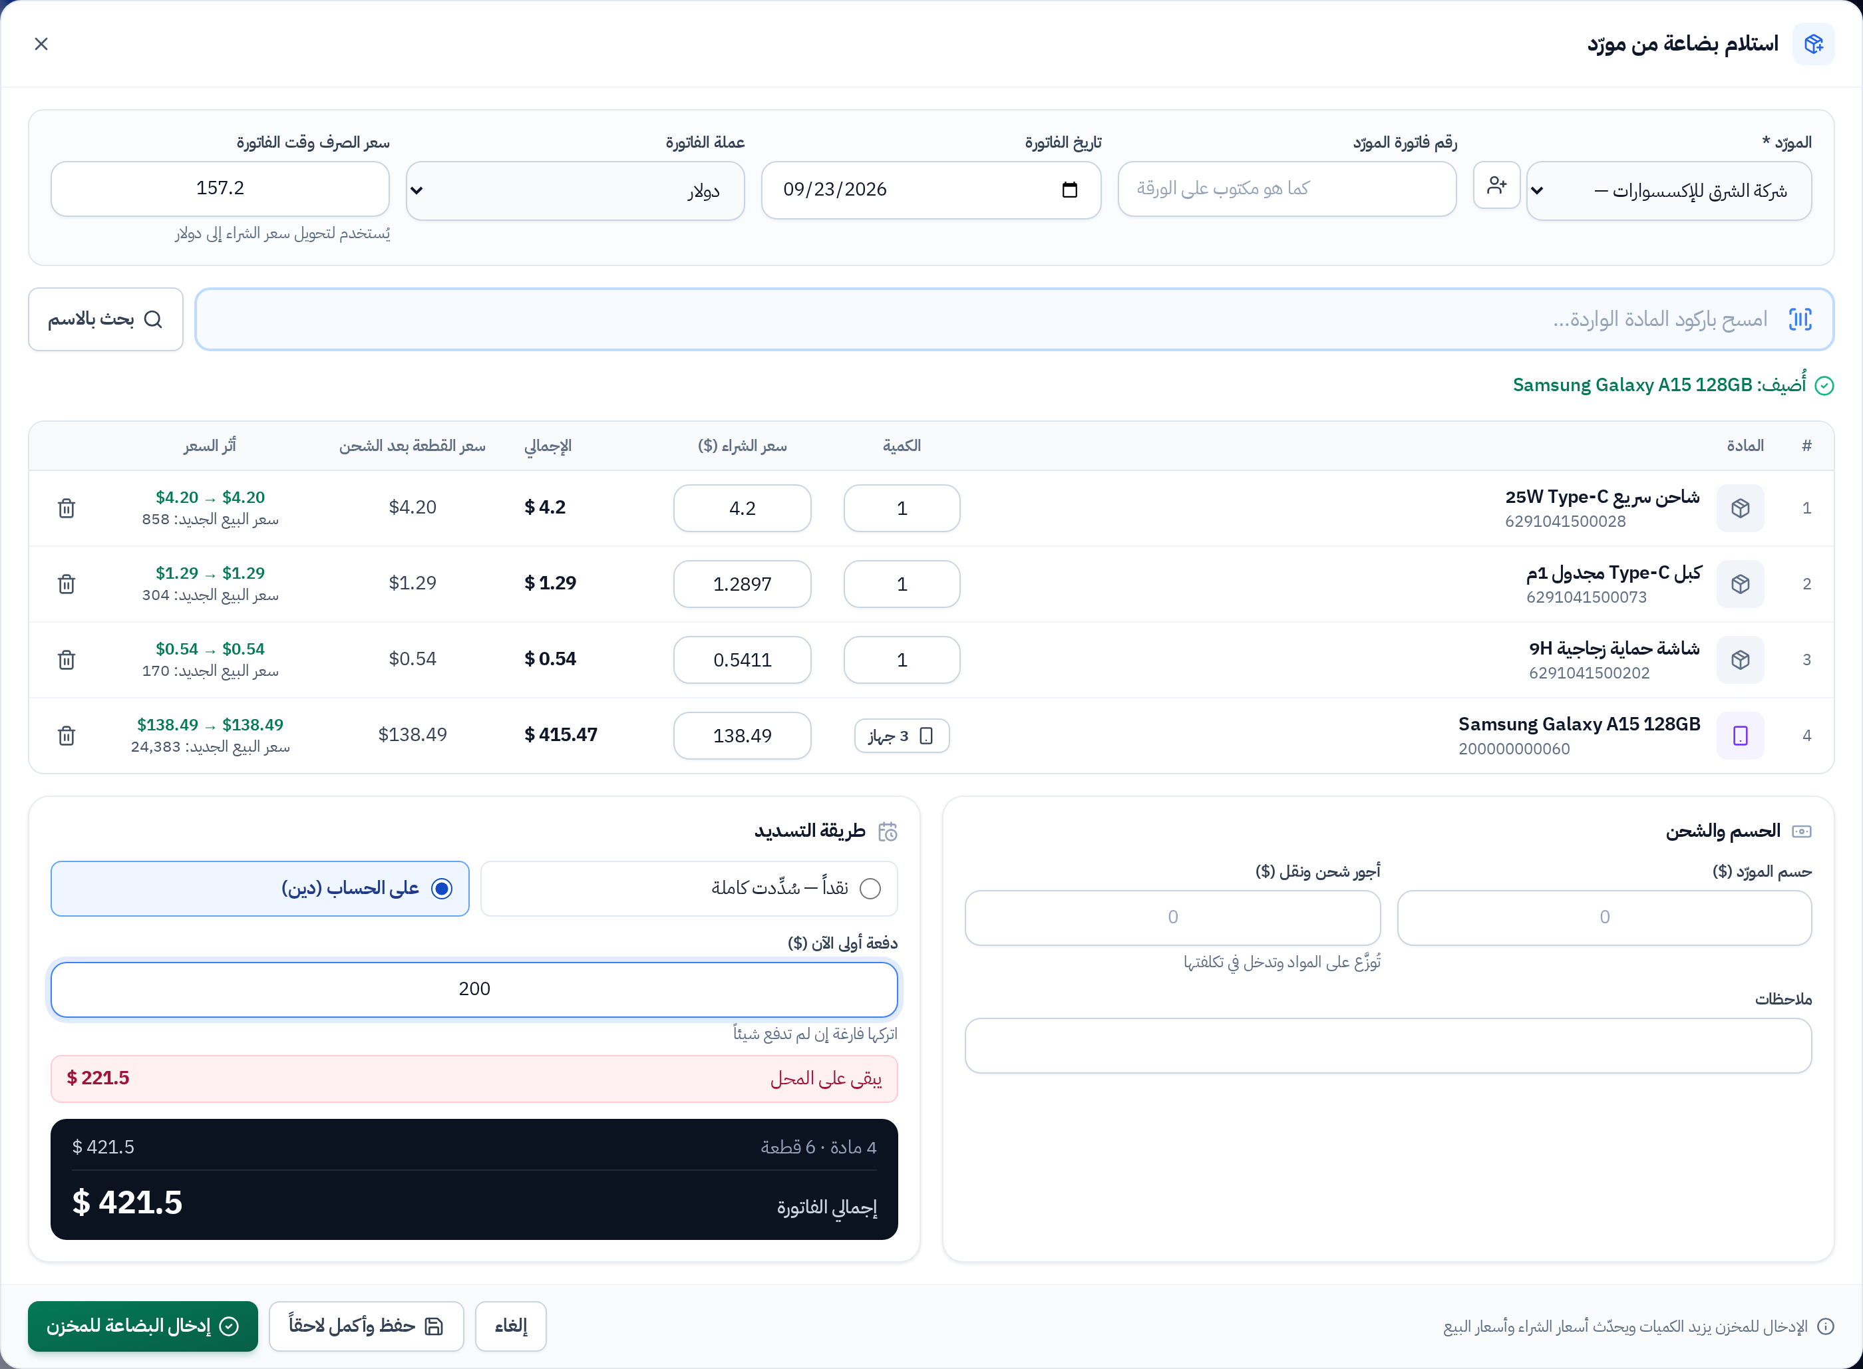1863x1369 pixels.
Task: Click the total $ 415.47 in Samsung row
Action: coord(561,735)
